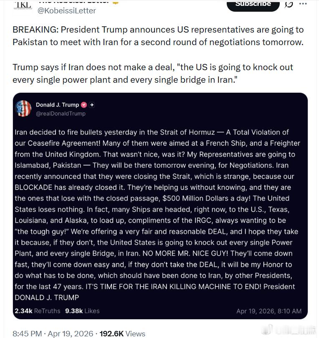Open the TKL profile avatar

(22, 5)
